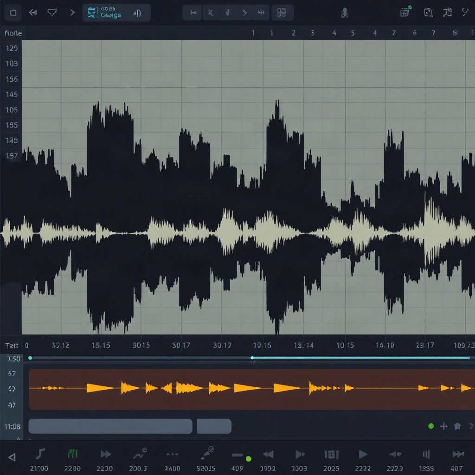Click the 181 counter icon labeled 2023
475x475 pixels.
click(331, 455)
